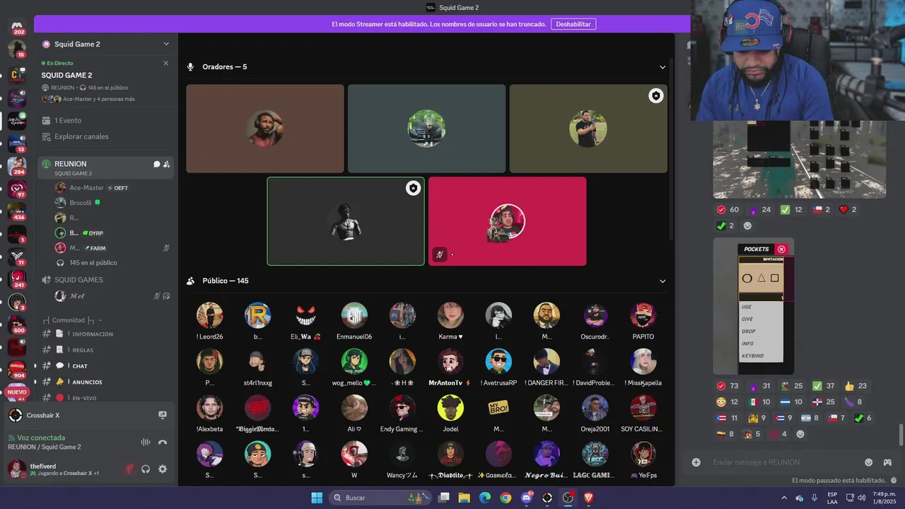905x509 pixels.
Task: Open the server with 436 badge
Action: [17, 212]
